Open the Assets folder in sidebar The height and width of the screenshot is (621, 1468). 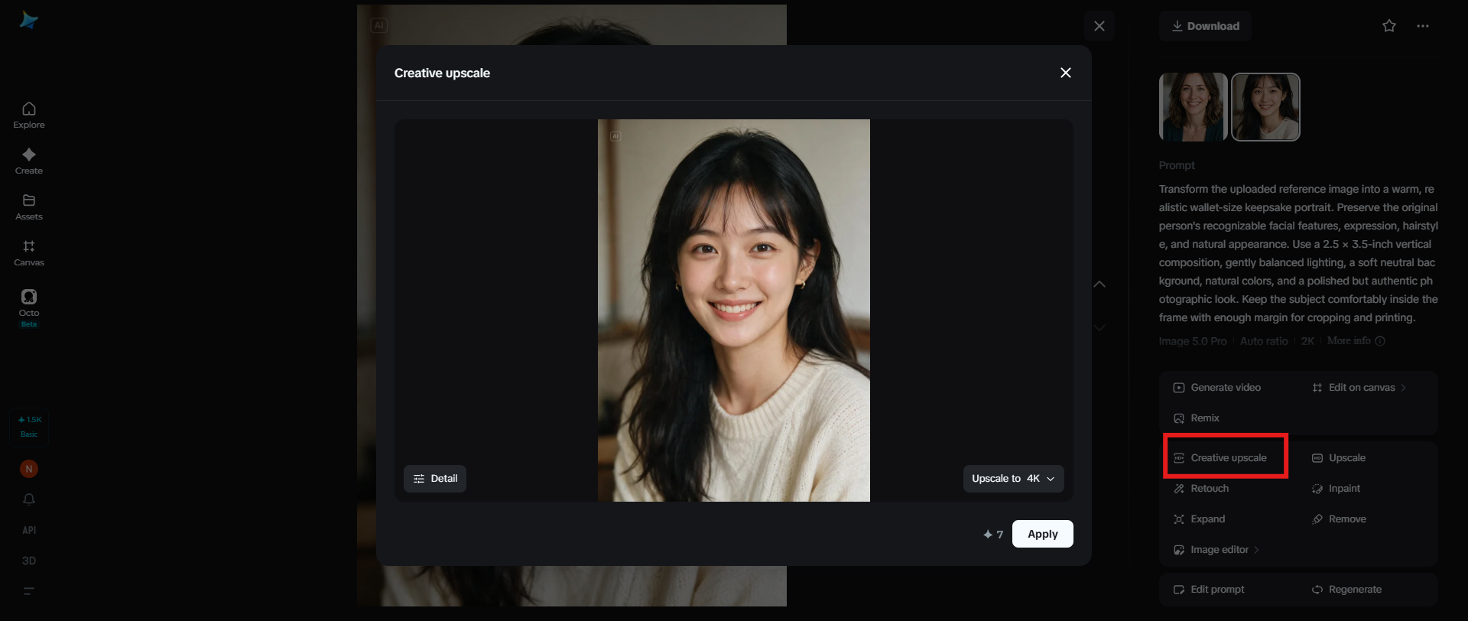tap(29, 207)
